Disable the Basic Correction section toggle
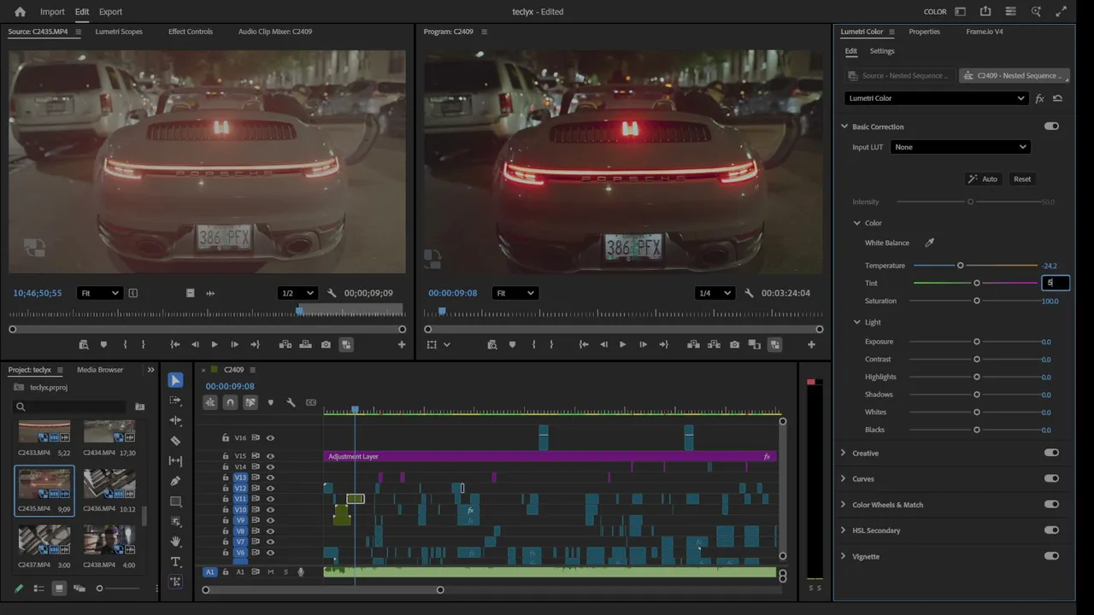Screen dimensions: 1094x615 1051,126
